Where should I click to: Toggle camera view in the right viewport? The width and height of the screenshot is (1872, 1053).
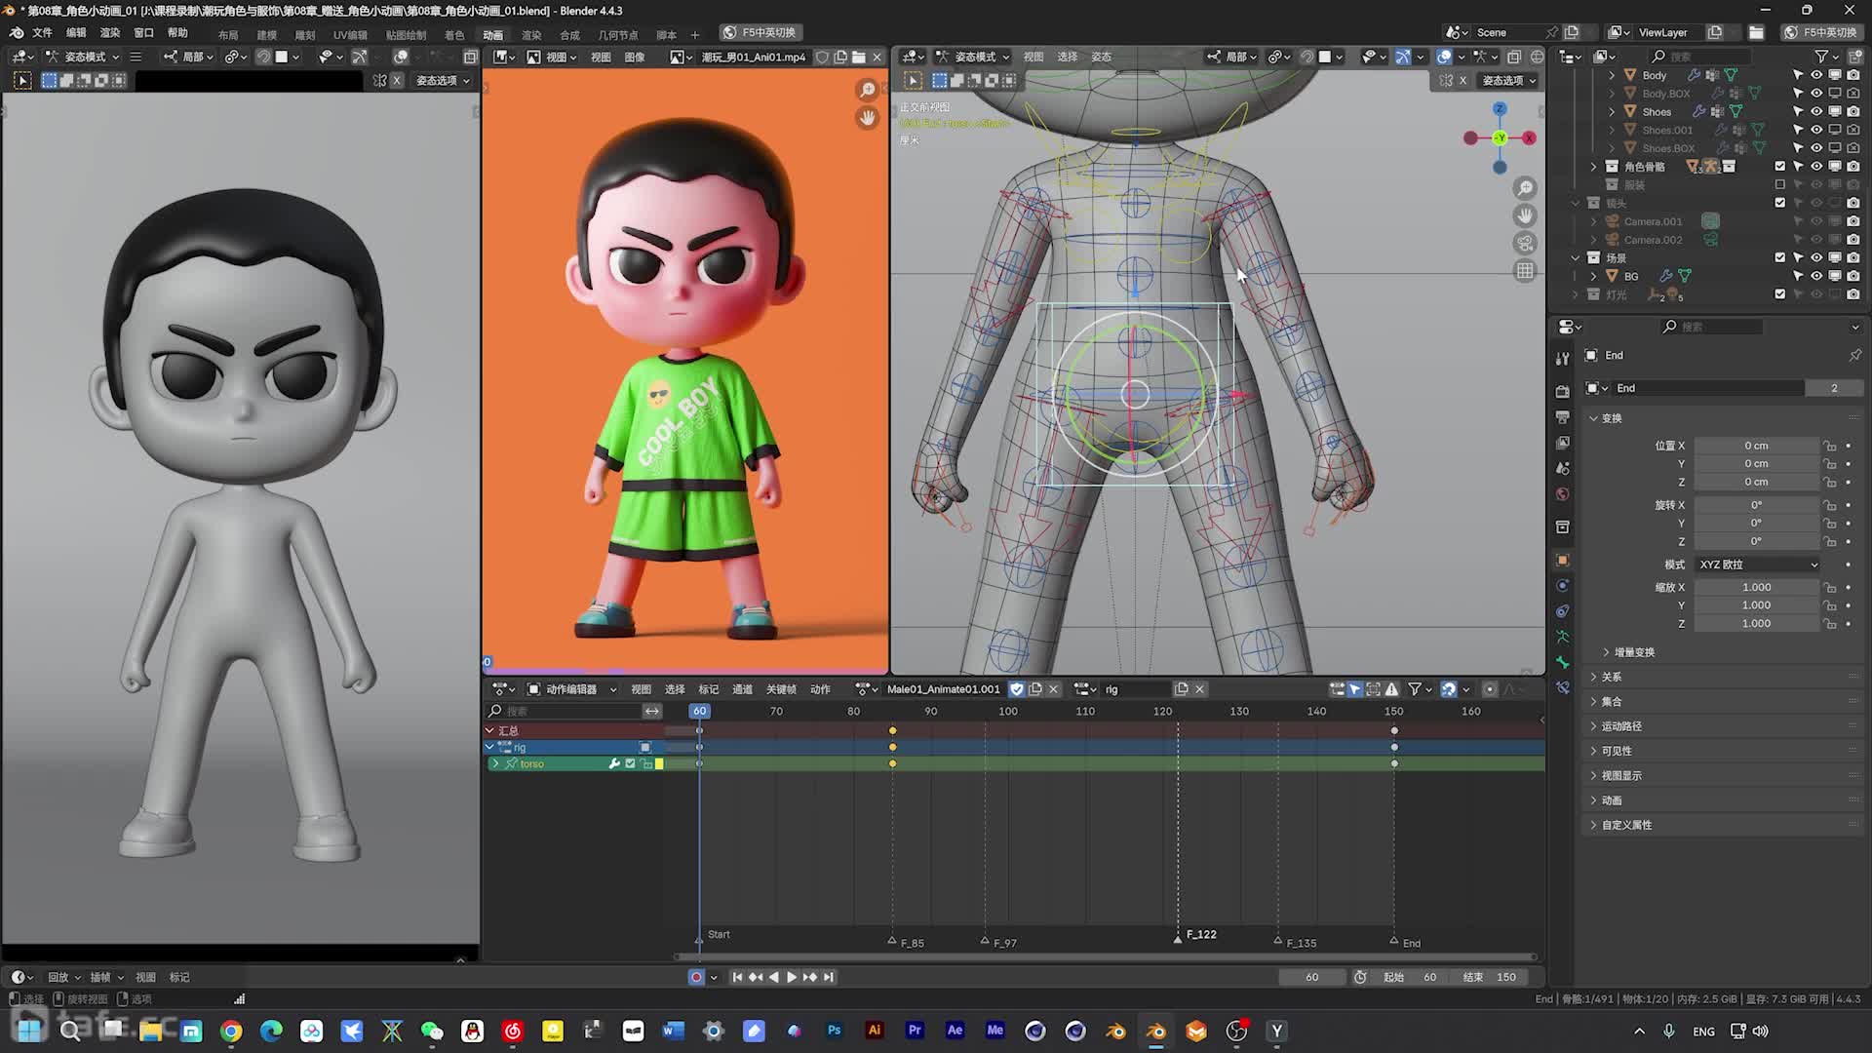pos(1525,243)
